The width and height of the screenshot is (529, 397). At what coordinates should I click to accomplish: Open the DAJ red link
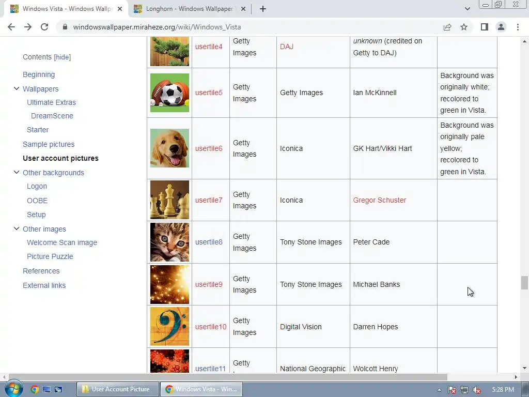click(286, 47)
